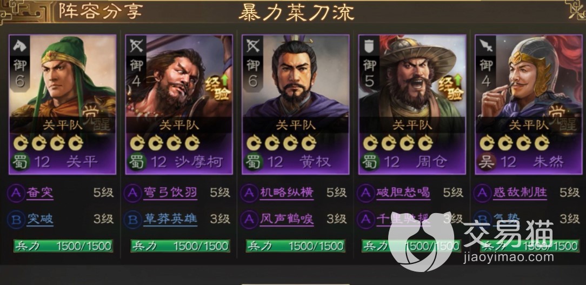The image size is (586, 285).
Task: Open the 惑敌制胜 skill link
Action: [x=520, y=193]
